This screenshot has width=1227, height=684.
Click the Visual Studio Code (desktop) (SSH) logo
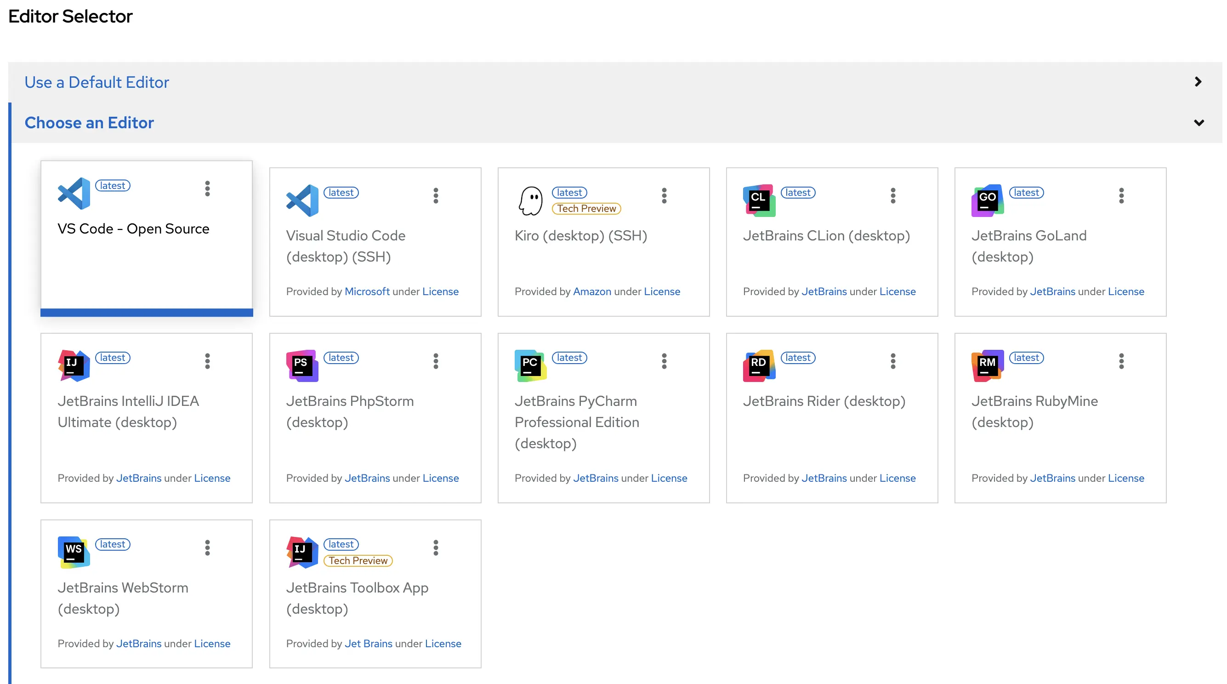pyautogui.click(x=302, y=200)
